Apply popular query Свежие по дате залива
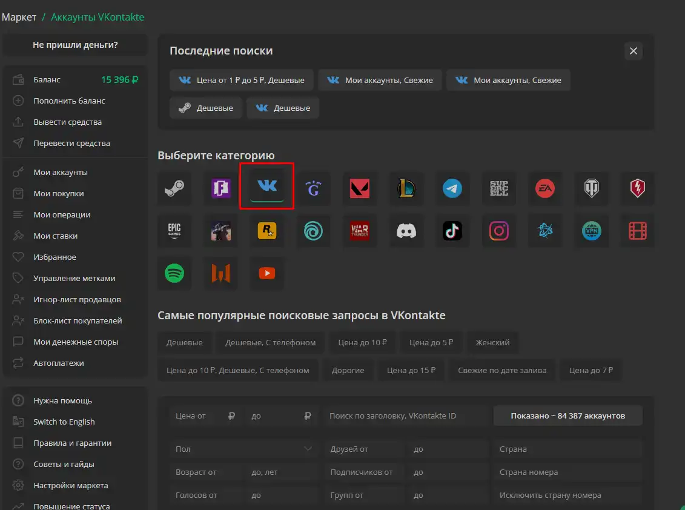 pos(502,370)
